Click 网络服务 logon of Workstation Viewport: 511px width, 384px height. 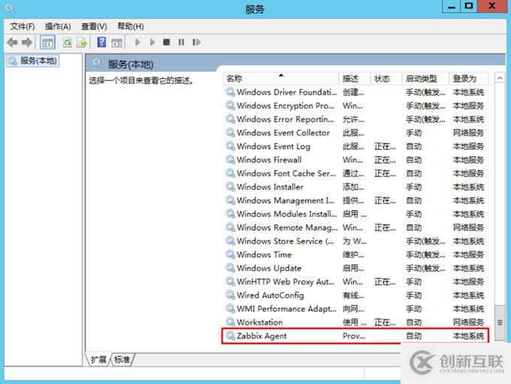(x=468, y=322)
